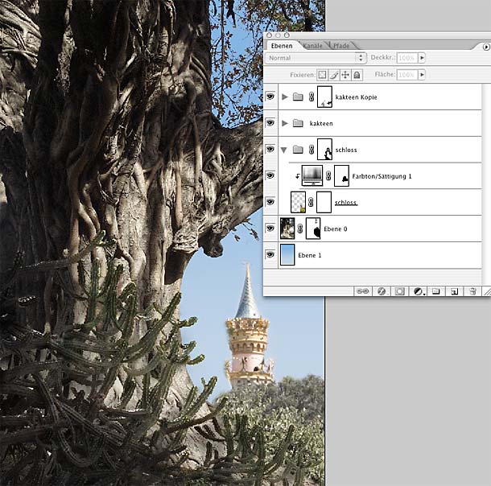The image size is (491, 486).
Task: Hide the schloss group
Action: (x=270, y=149)
